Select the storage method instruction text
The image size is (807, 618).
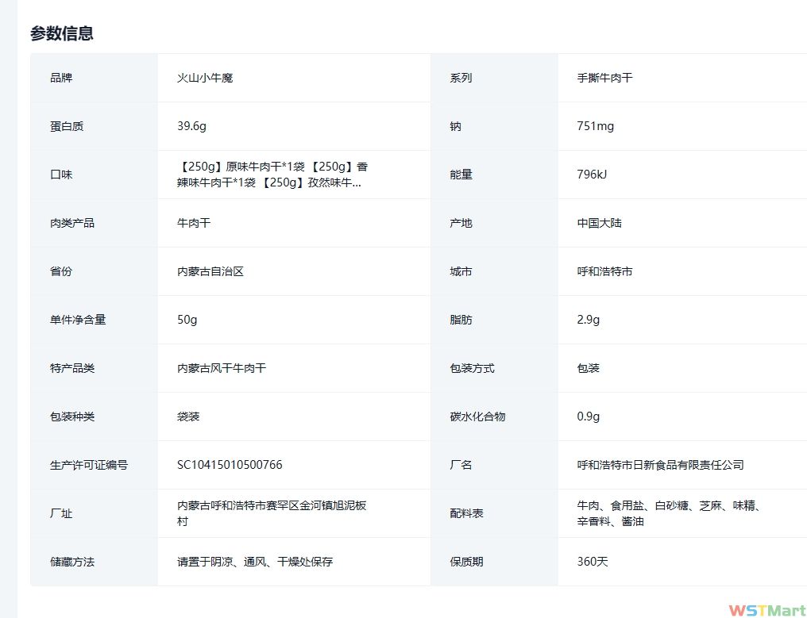(254, 562)
